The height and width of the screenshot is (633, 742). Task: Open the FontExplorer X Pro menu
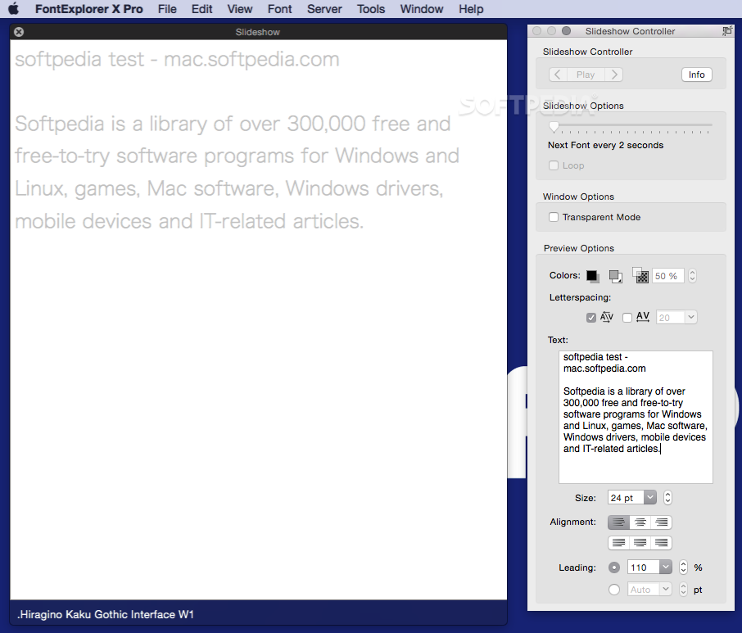[88, 9]
